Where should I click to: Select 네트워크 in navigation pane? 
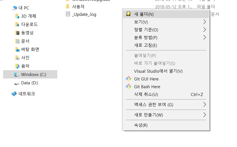point(27,94)
